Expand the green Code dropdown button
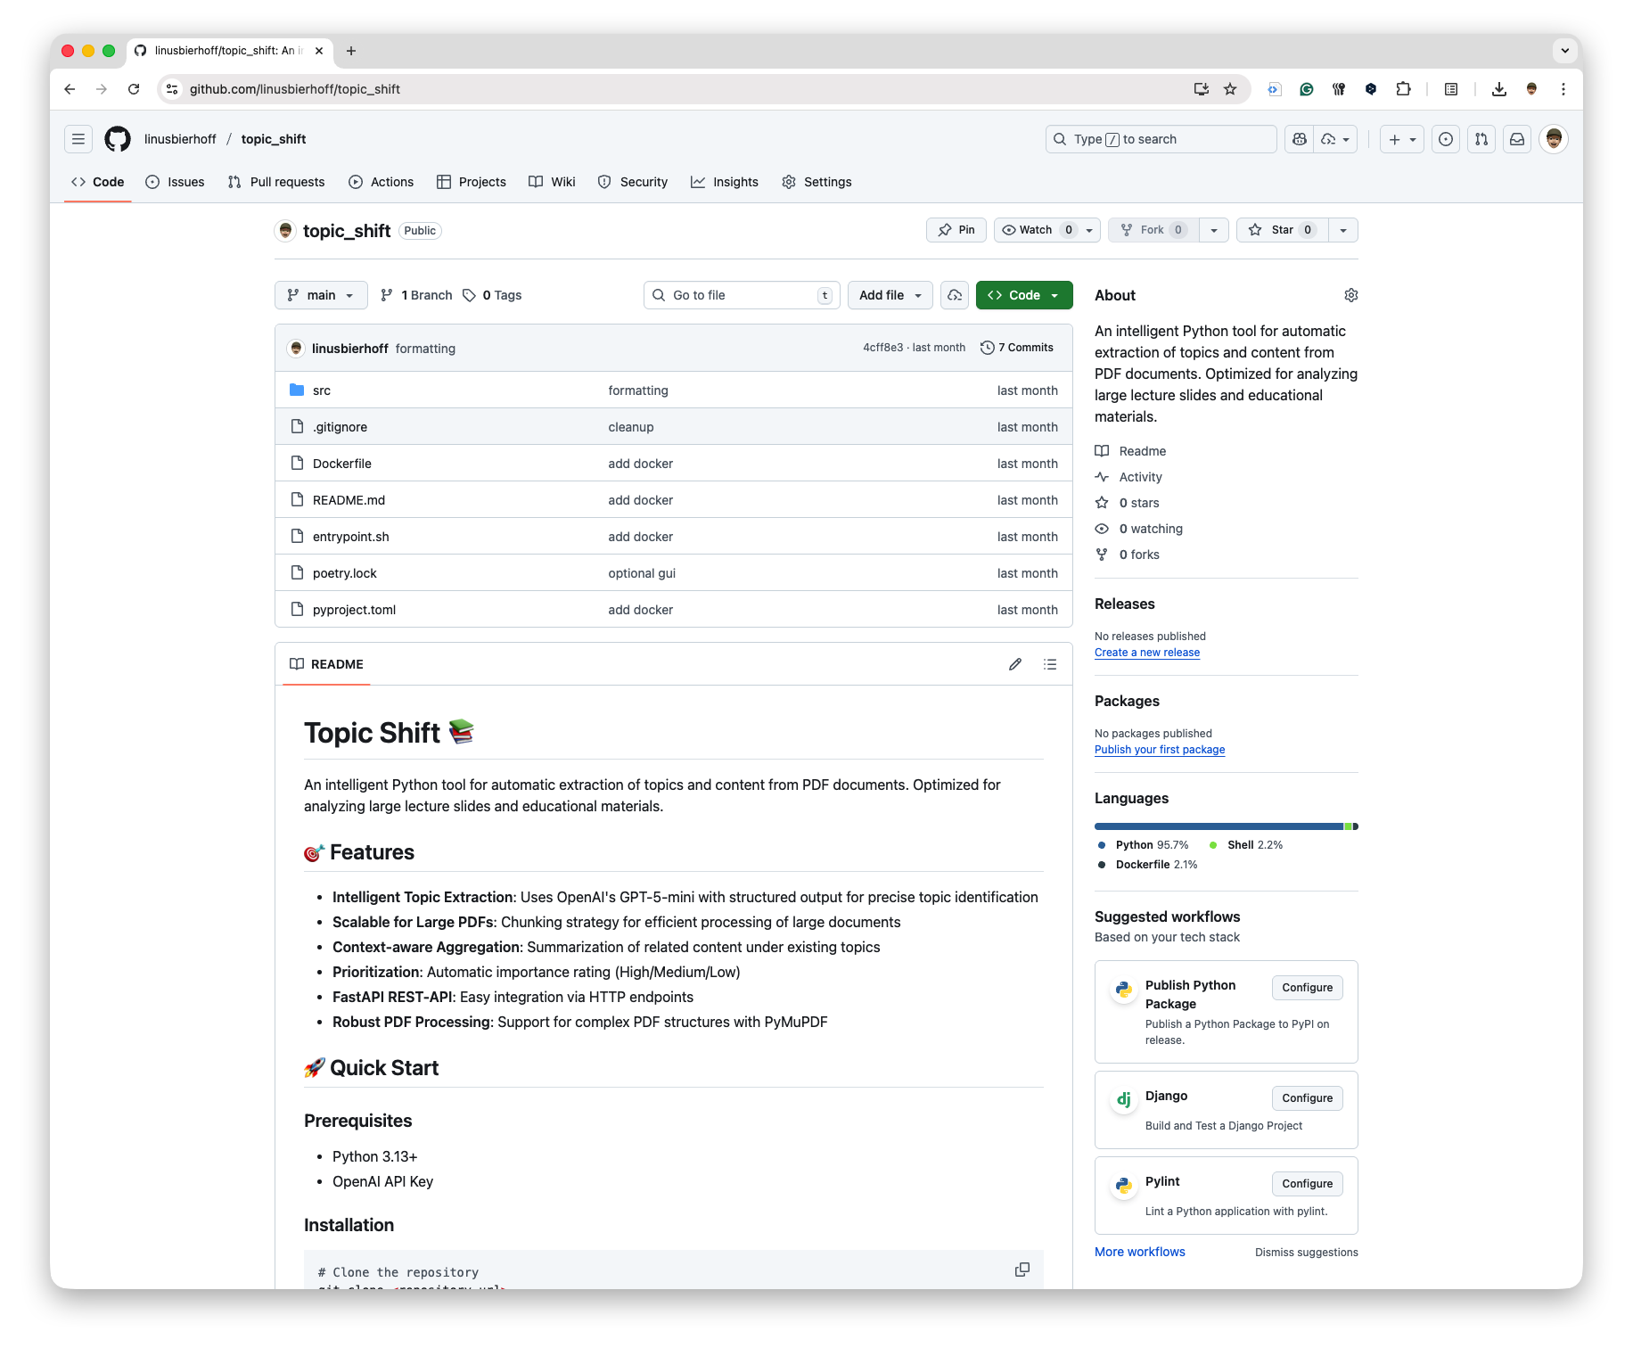1633x1356 pixels. point(1023,295)
